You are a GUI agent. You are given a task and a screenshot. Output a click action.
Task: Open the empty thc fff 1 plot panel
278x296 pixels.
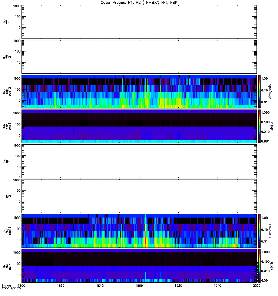tap(139, 161)
